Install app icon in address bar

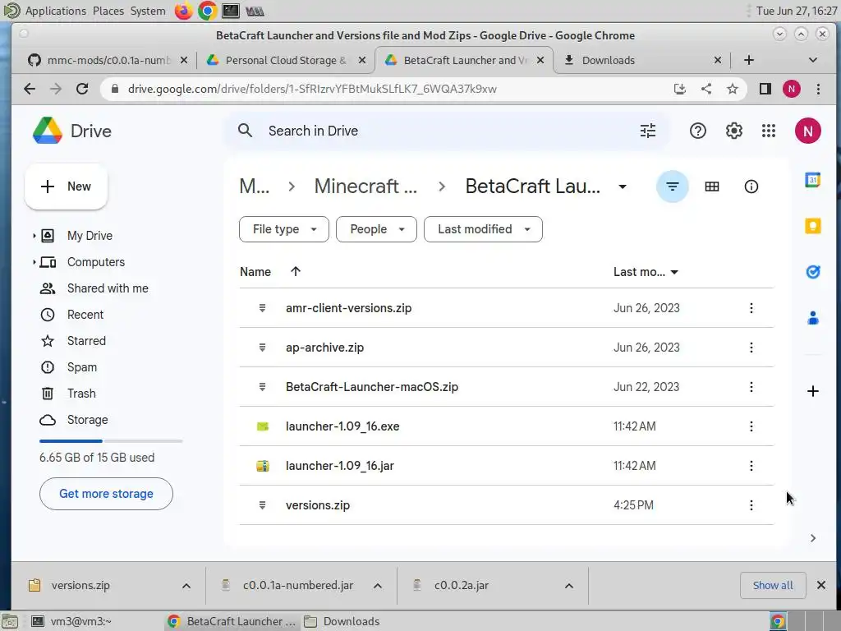[x=679, y=89]
